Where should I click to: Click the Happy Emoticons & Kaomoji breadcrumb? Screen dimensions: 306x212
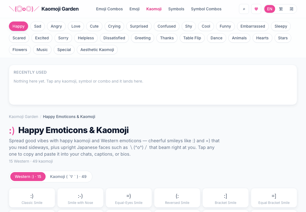pos(69,117)
